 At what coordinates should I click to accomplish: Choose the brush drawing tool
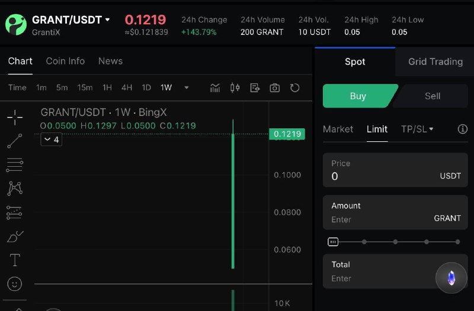coord(15,237)
